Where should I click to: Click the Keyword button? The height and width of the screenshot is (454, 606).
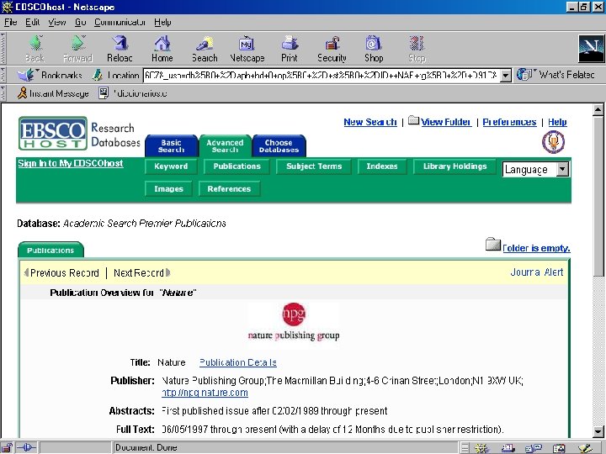(171, 166)
